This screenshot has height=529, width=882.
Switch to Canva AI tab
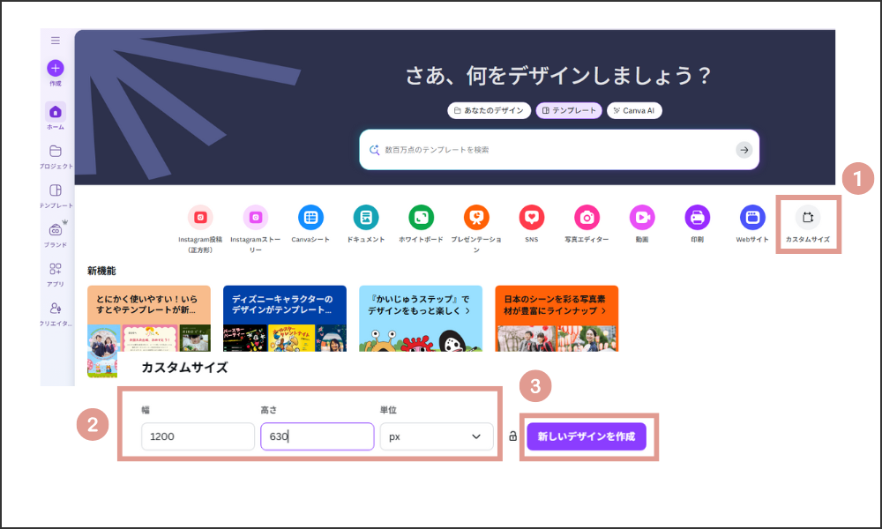[634, 110]
